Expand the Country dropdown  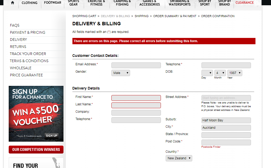tap(179, 158)
